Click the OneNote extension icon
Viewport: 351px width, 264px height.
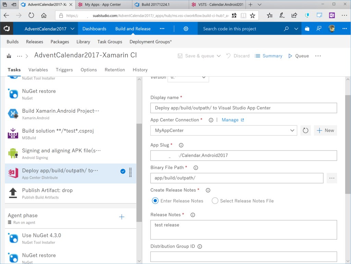coord(332,15)
